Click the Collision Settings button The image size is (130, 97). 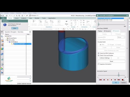[105, 58]
